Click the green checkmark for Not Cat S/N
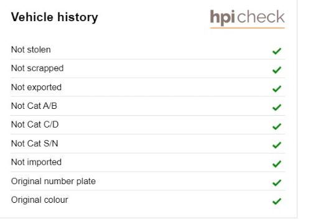The height and width of the screenshot is (224, 318). (x=277, y=145)
